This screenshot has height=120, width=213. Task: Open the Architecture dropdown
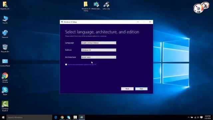click(x=99, y=57)
